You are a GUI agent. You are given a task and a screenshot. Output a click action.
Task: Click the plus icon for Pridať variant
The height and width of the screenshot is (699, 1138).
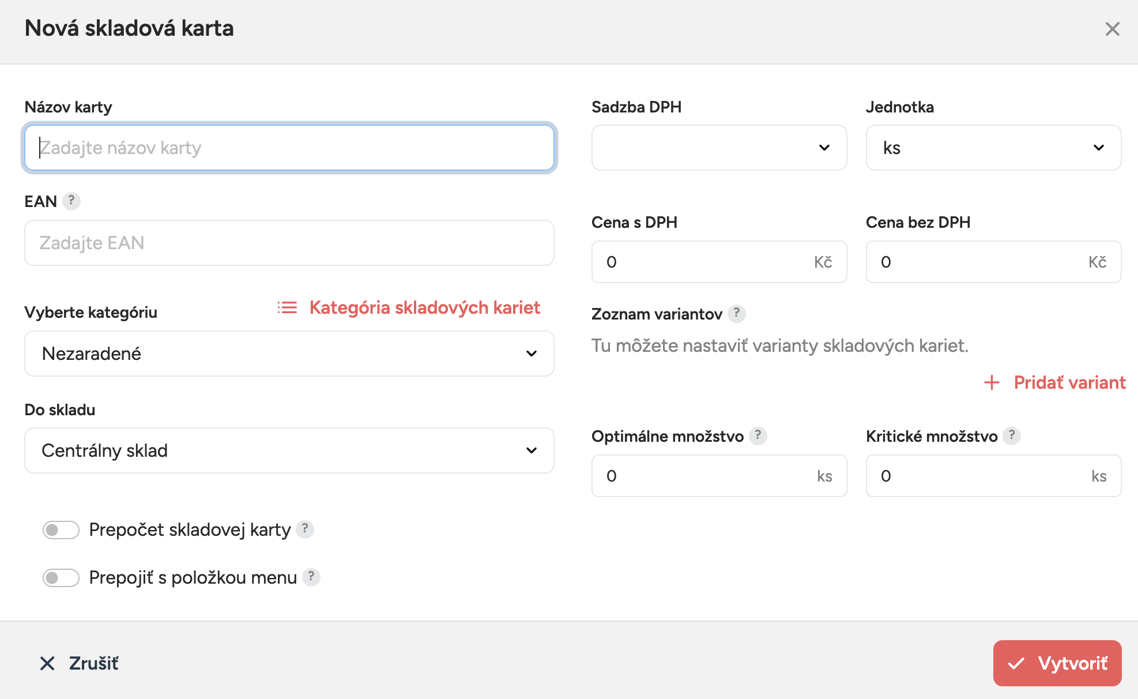coord(992,382)
